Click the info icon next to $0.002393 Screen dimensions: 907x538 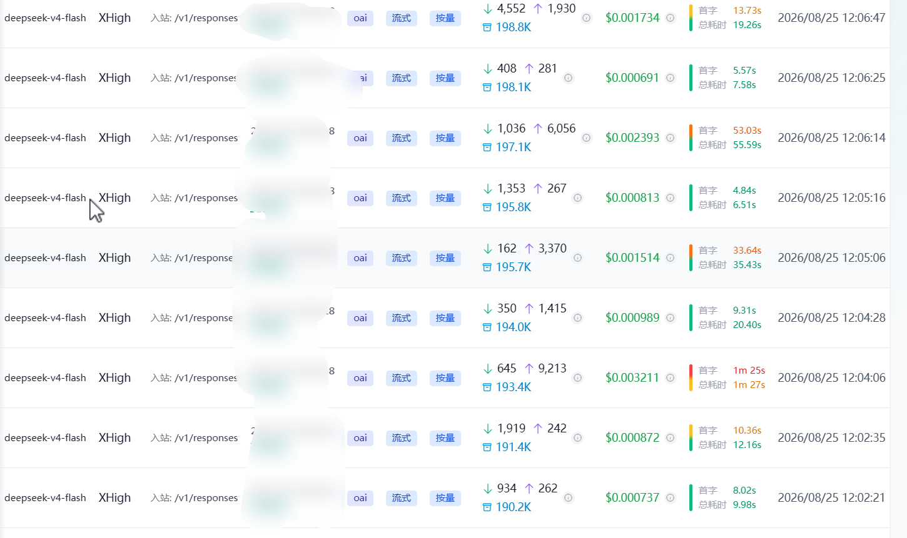click(x=670, y=138)
